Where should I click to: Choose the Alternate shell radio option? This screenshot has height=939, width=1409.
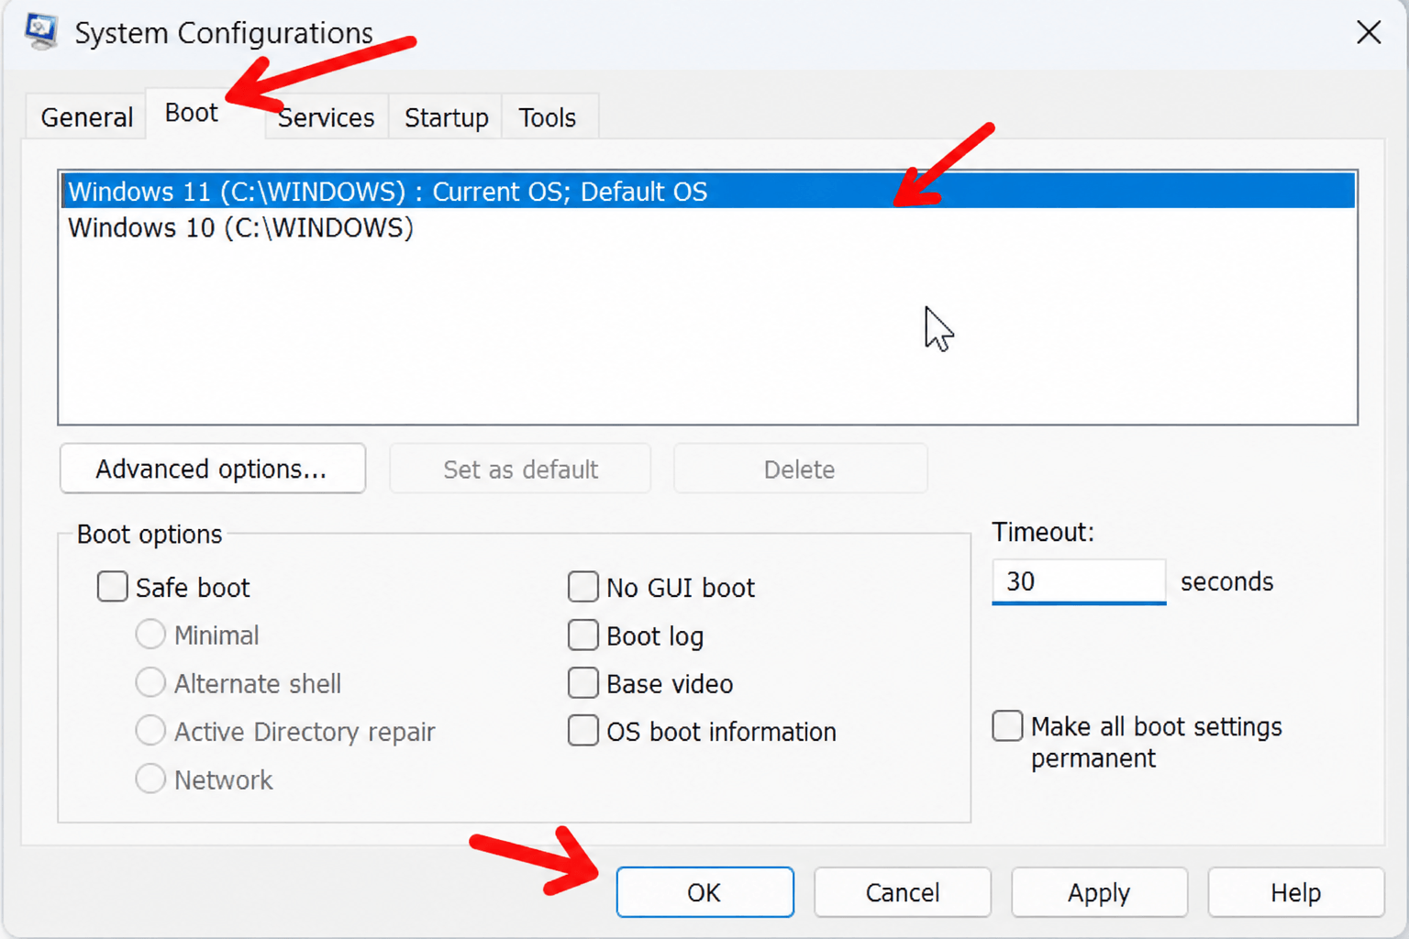(x=150, y=683)
